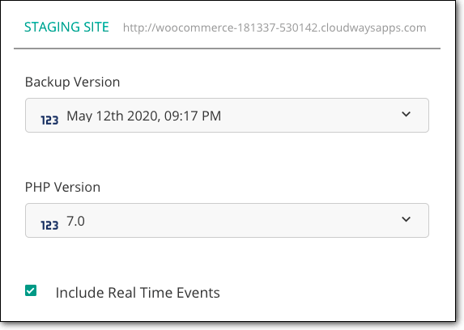464x330 pixels.
Task: Click the cloudwaysapps.com domain portion of URL
Action: (373, 27)
